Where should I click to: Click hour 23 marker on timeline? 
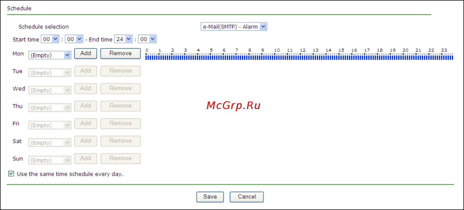(x=444, y=50)
